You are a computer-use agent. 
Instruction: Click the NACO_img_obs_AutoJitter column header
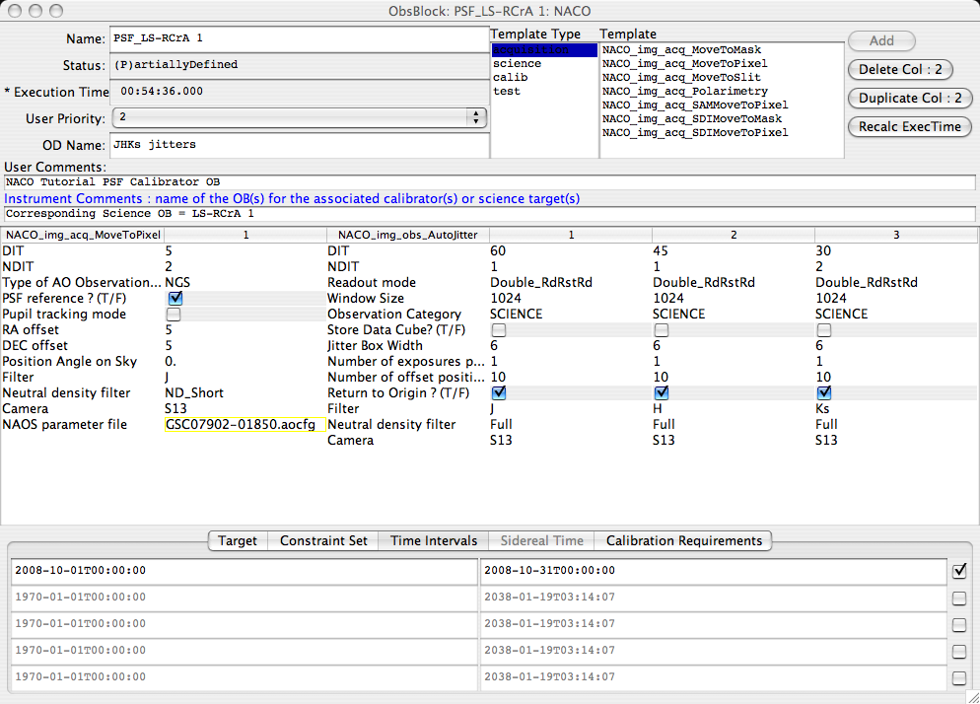pos(408,235)
